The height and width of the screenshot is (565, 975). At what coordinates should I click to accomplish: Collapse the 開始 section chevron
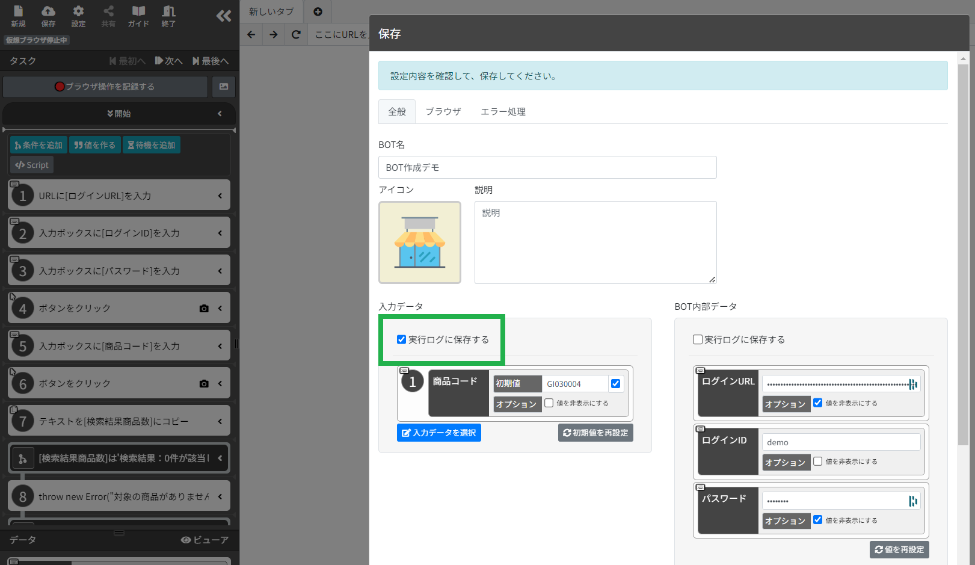coord(220,114)
